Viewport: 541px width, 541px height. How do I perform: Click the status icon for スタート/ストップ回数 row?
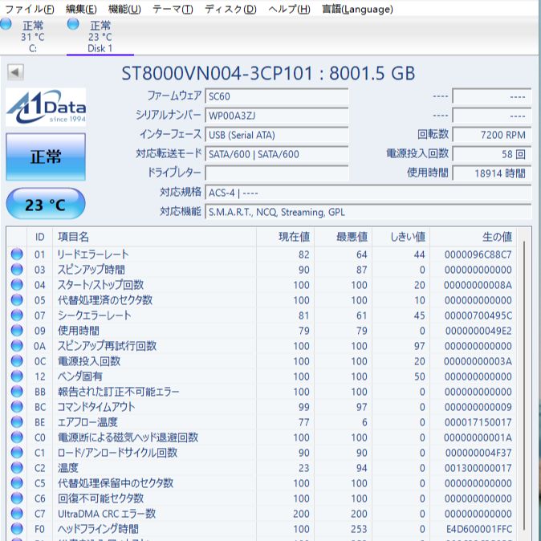tap(17, 285)
